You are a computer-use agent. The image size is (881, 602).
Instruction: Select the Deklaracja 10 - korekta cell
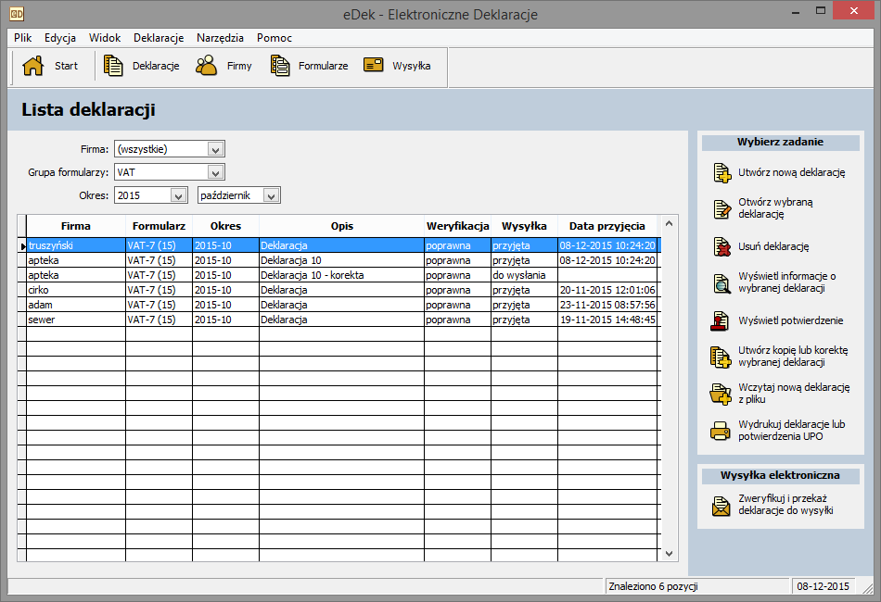(x=341, y=275)
